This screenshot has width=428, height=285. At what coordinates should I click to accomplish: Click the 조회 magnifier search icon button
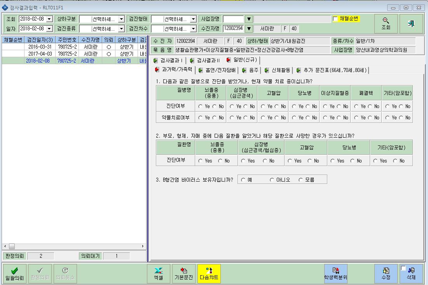(x=386, y=24)
